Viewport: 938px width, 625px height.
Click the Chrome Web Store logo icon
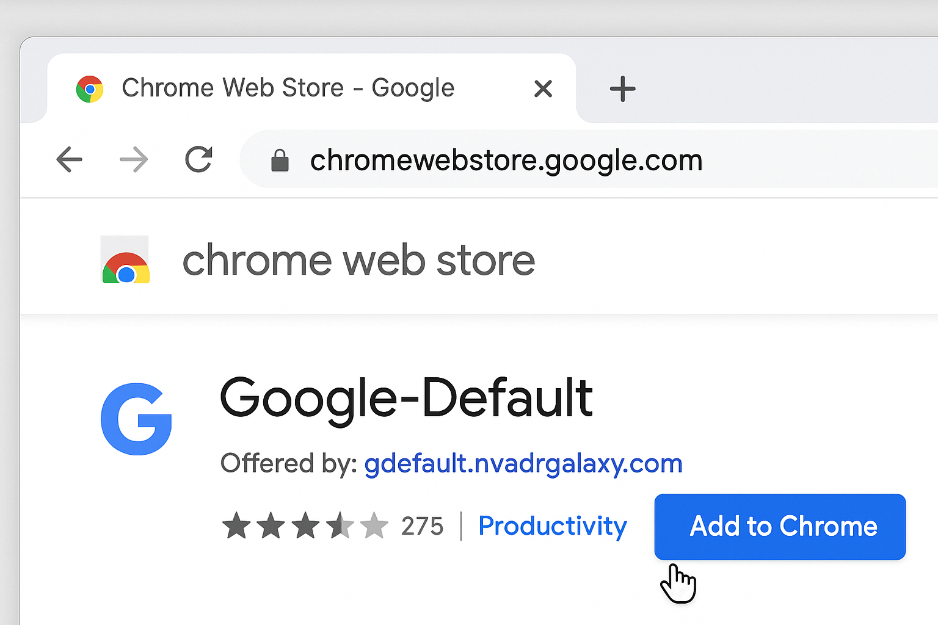tap(125, 259)
